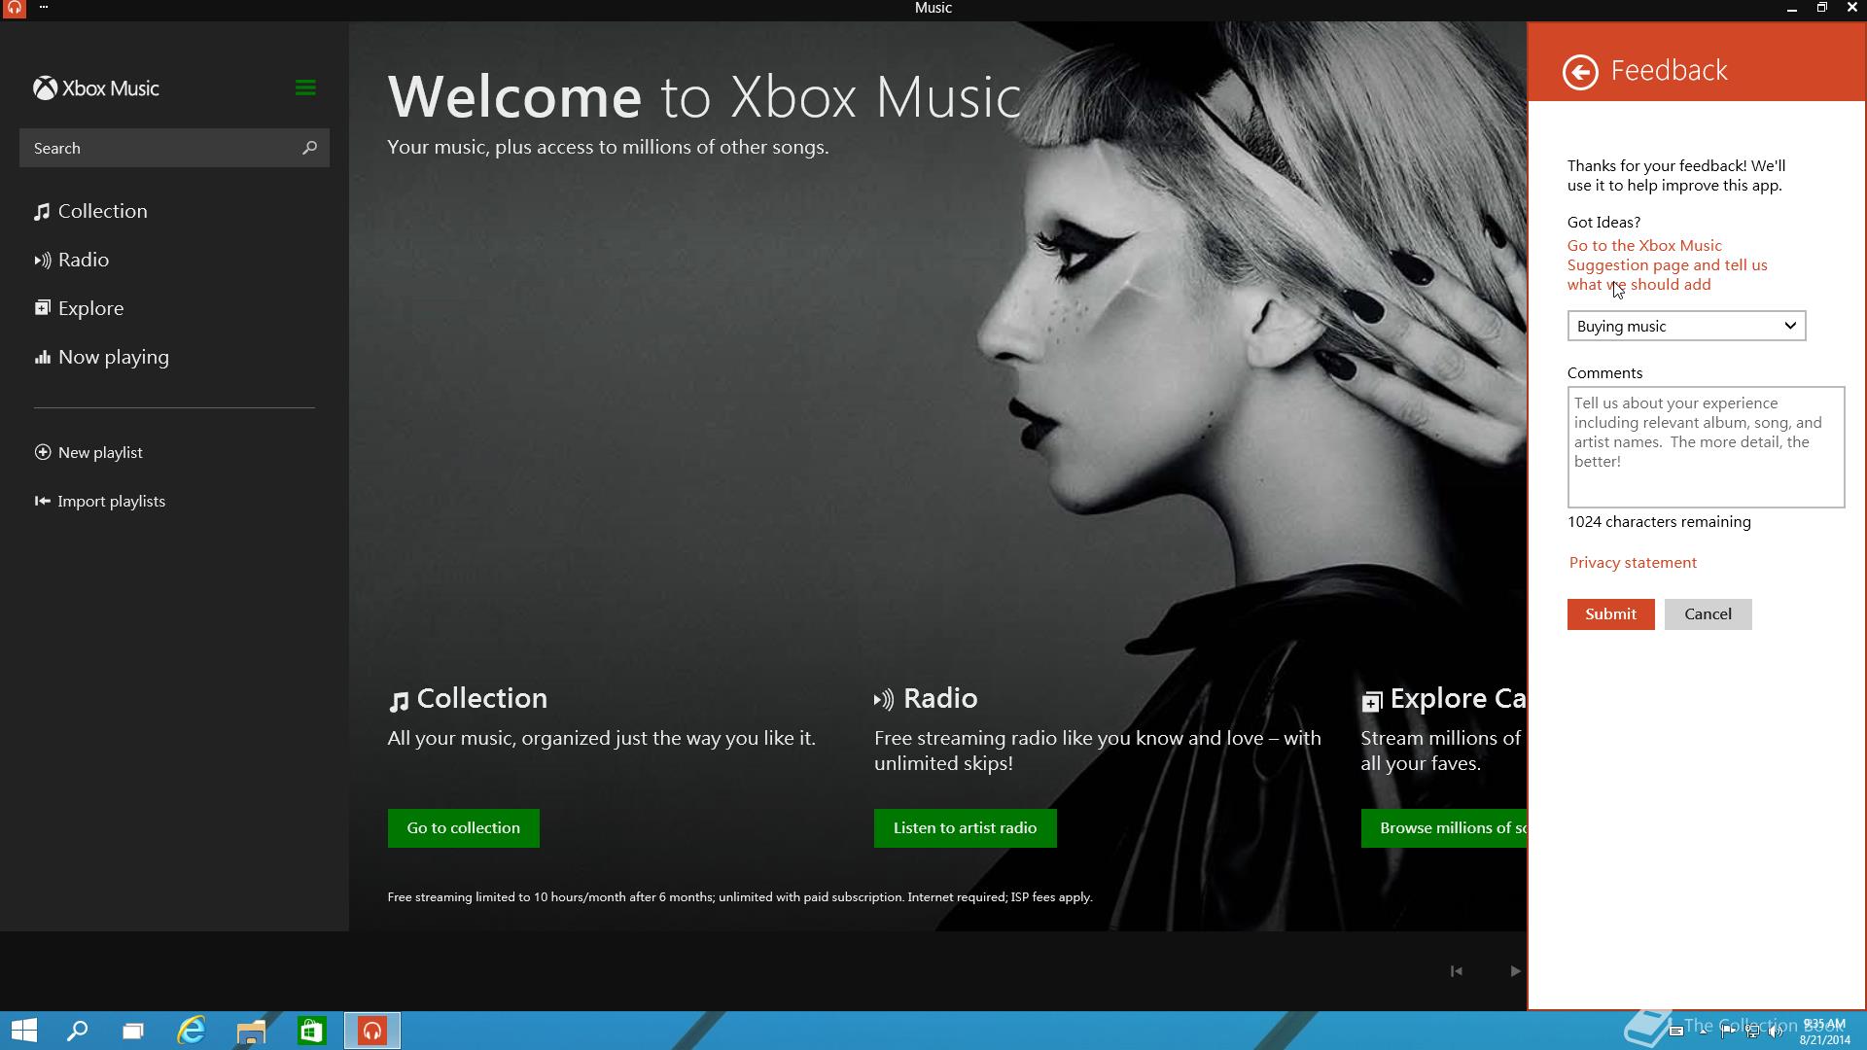Launch Internet Explorer from taskbar
The width and height of the screenshot is (1867, 1050).
pyautogui.click(x=192, y=1031)
